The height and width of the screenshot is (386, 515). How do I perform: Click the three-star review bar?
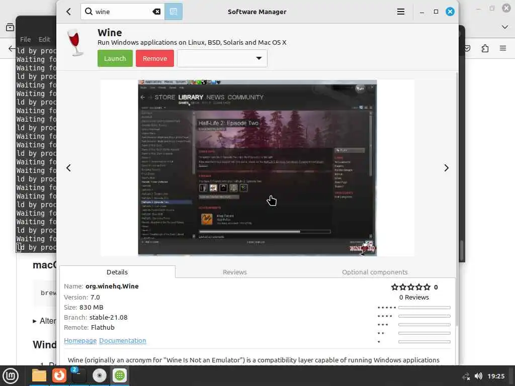tap(424, 325)
